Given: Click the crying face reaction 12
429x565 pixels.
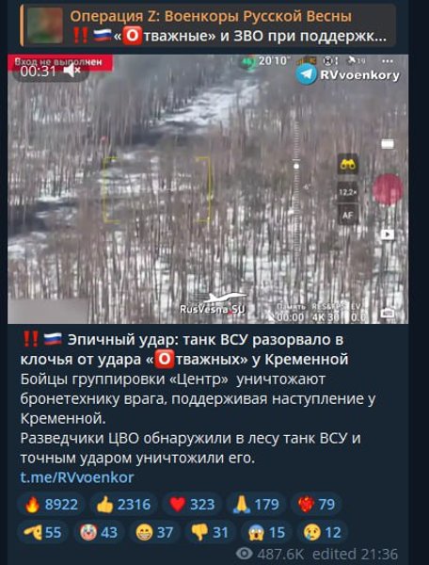Looking at the screenshot, I should tap(322, 532).
